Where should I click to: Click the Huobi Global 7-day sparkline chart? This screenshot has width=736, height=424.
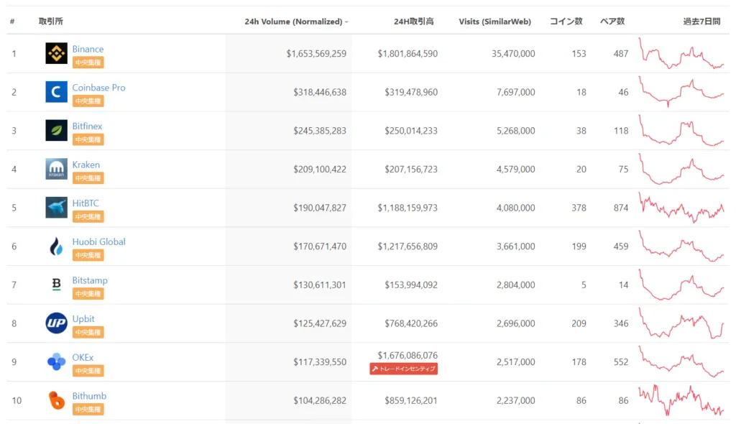681,246
